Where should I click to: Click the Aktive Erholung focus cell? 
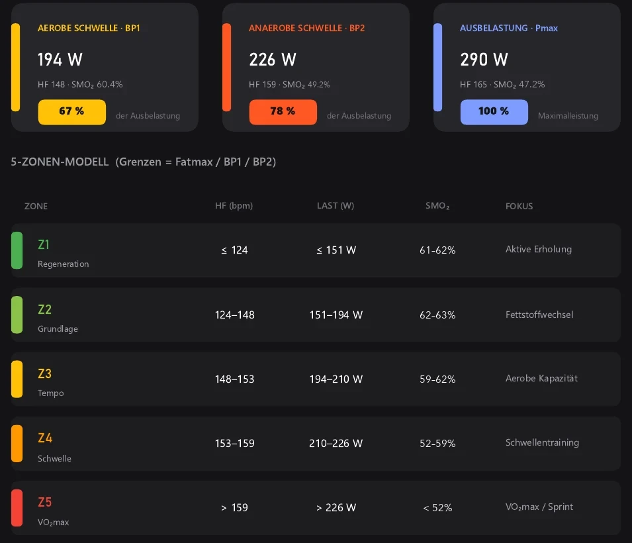pyautogui.click(x=539, y=249)
